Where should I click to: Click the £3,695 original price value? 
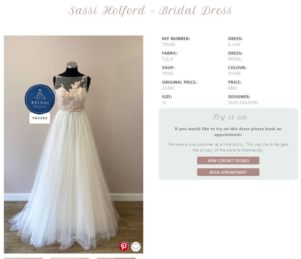(x=168, y=88)
